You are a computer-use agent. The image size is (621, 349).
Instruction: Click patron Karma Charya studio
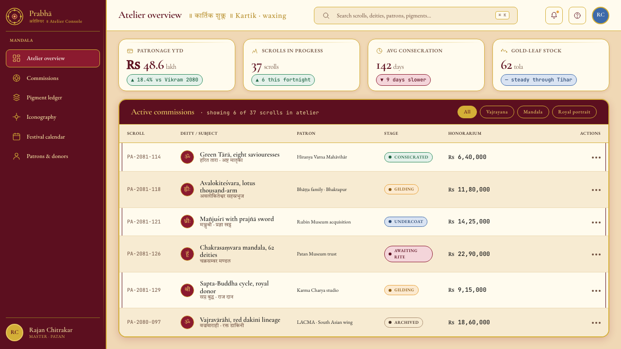[318, 290]
